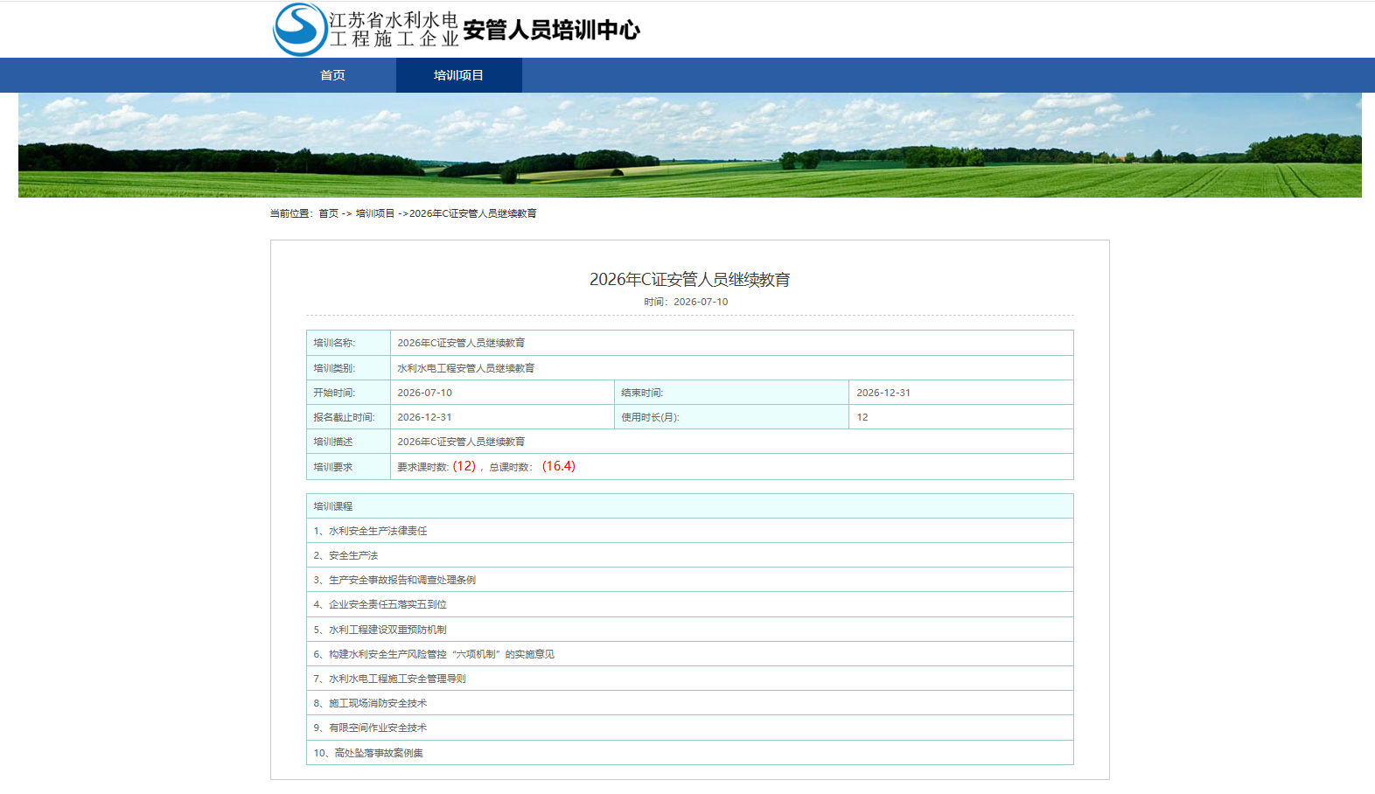Select course 10 高处坠落事故案例集
The image size is (1375, 794).
coord(689,753)
